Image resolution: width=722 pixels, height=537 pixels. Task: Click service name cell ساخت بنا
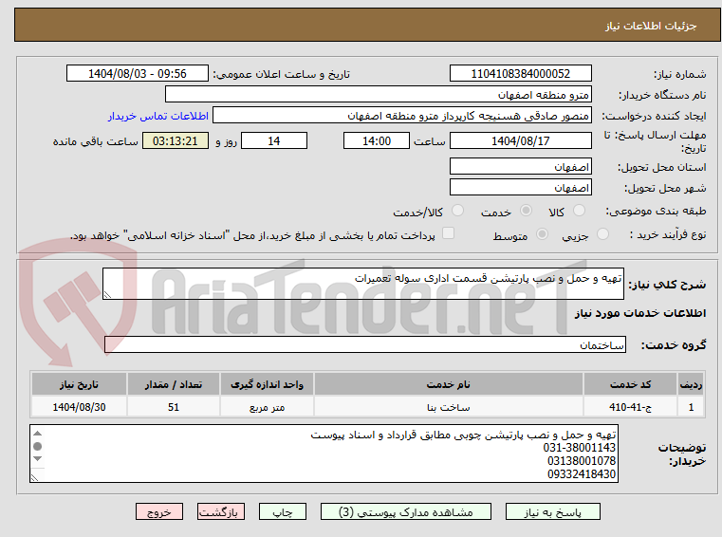pos(449,407)
